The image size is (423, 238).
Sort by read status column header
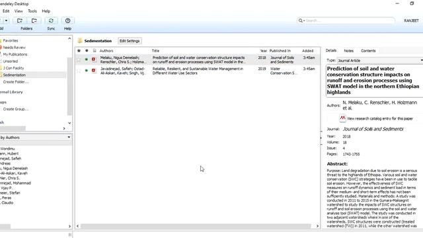pyautogui.click(x=87, y=50)
